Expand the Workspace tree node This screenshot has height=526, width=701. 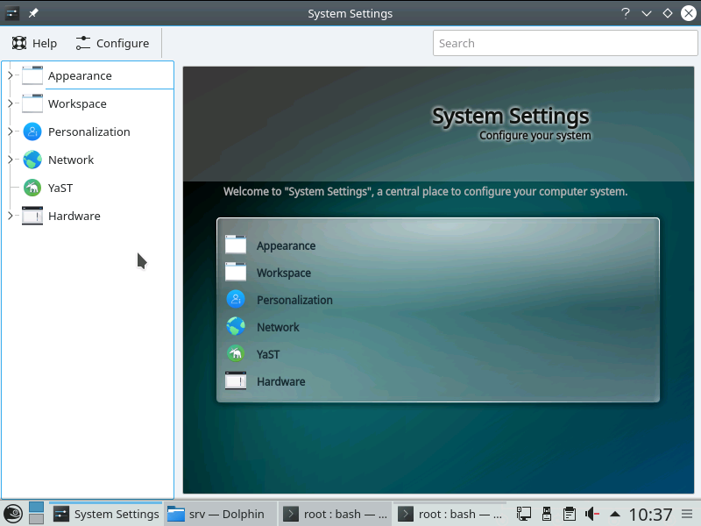click(x=11, y=103)
